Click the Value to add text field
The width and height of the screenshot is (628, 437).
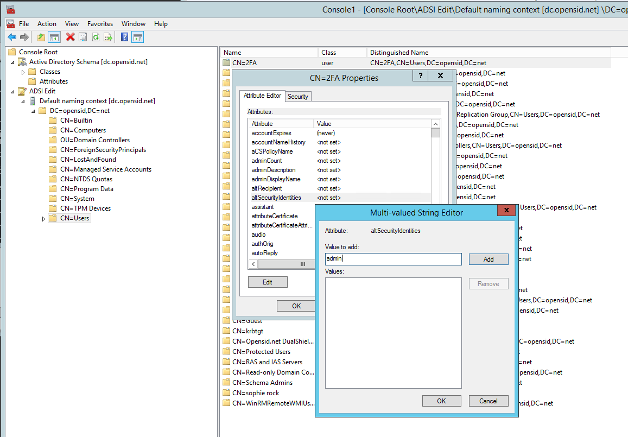click(393, 259)
